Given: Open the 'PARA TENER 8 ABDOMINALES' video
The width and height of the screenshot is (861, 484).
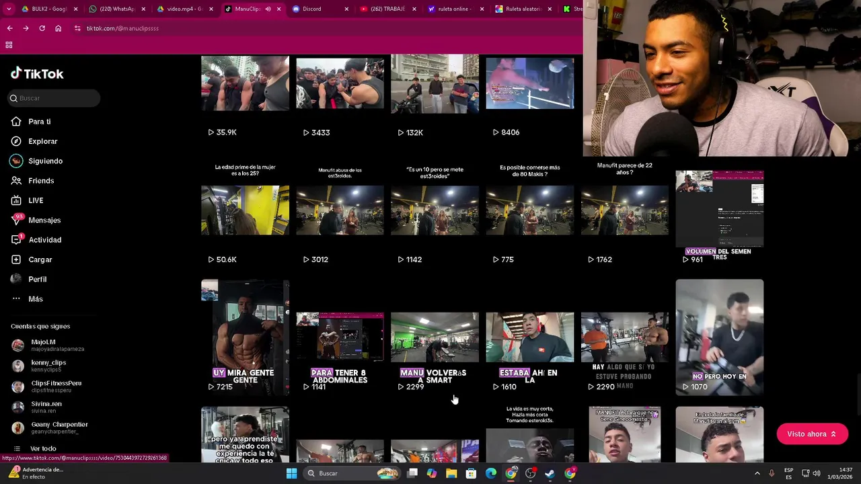Looking at the screenshot, I should [x=340, y=337].
